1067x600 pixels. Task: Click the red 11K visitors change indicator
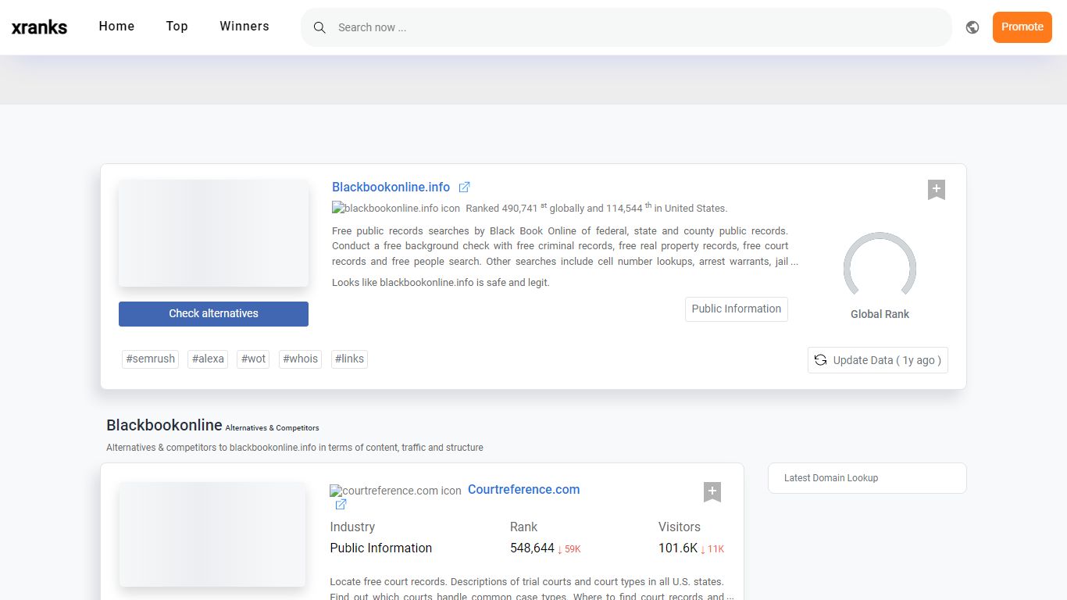[x=712, y=549]
